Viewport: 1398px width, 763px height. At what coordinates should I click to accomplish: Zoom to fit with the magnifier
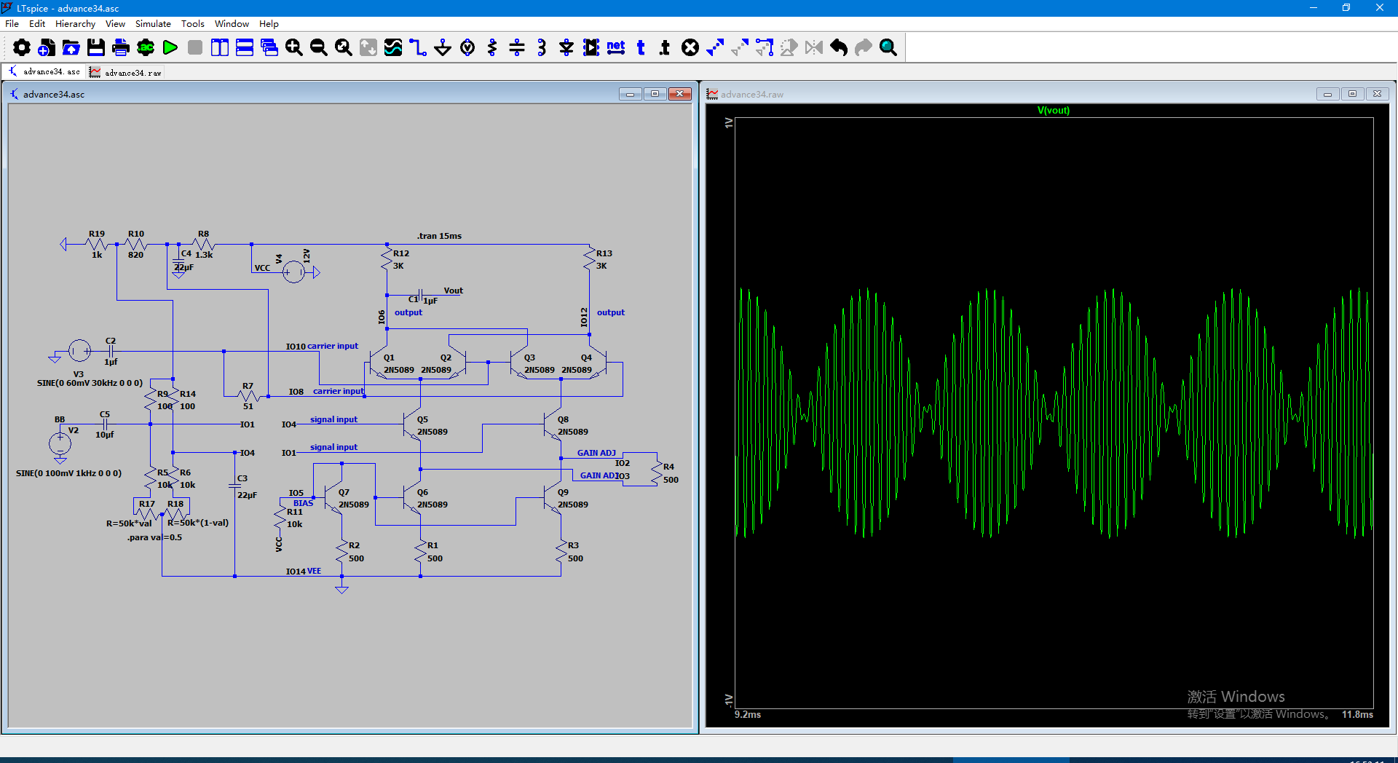pyautogui.click(x=344, y=48)
